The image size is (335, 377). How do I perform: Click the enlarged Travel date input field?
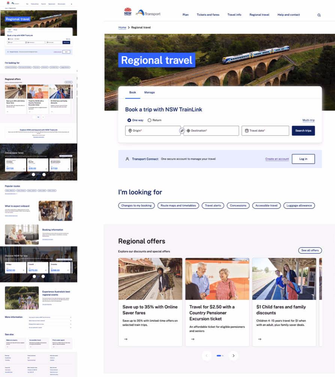265,131
